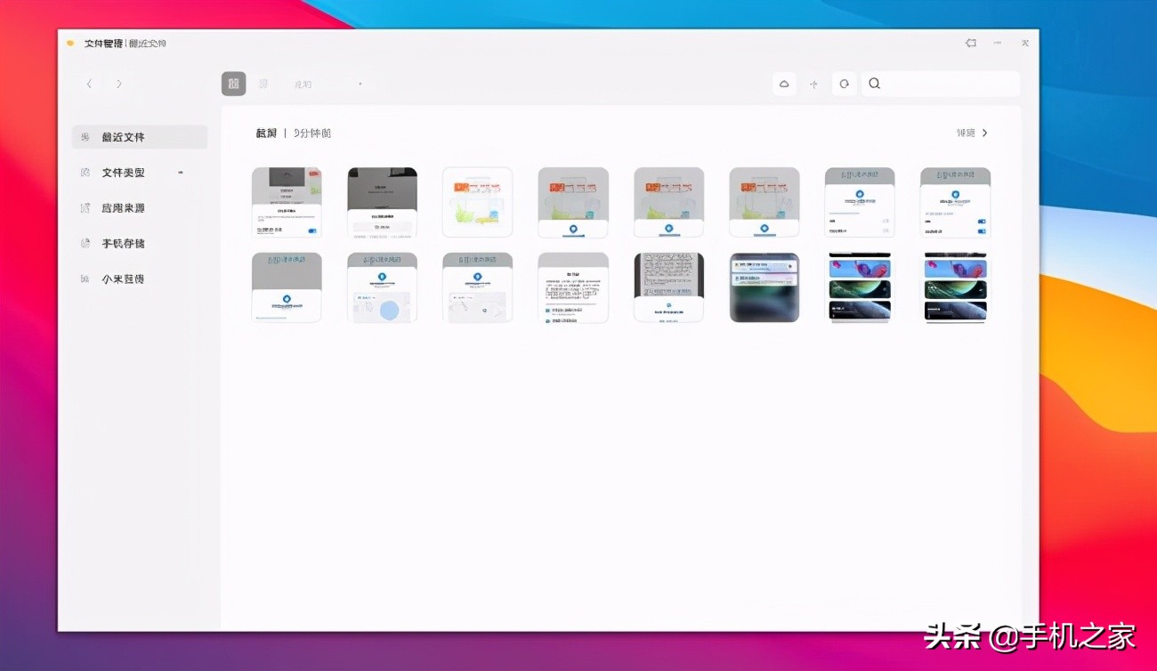The width and height of the screenshot is (1157, 671).
Task: Open the sort dropdown in the toolbar
Action: pos(328,84)
